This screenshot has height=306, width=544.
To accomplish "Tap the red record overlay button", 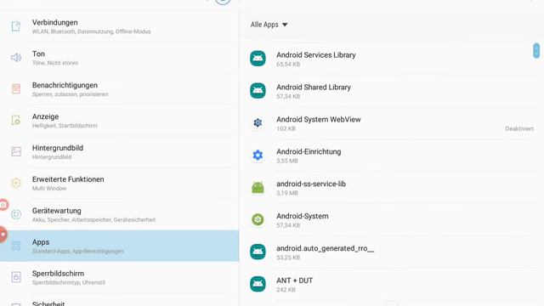I will click(3, 235).
